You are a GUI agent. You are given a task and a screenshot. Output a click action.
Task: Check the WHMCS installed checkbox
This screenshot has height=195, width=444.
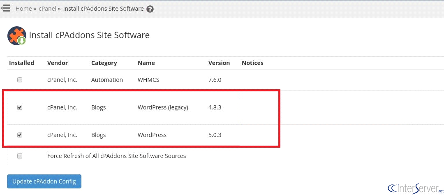coord(20,80)
